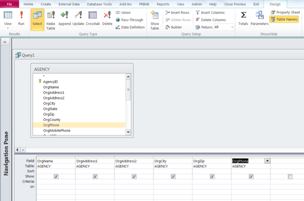The height and width of the screenshot is (201, 304).
Task: Open the Parameters dialog
Action: click(259, 19)
